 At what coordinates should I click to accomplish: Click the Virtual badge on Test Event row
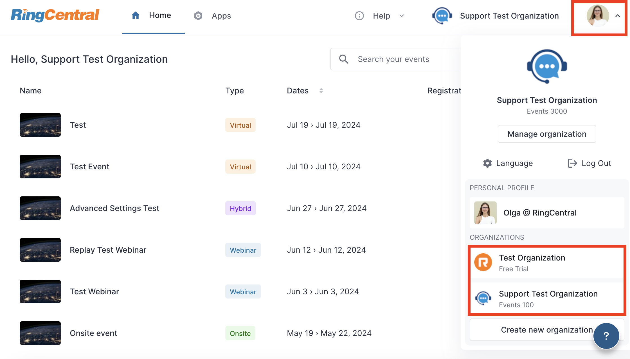pos(240,167)
